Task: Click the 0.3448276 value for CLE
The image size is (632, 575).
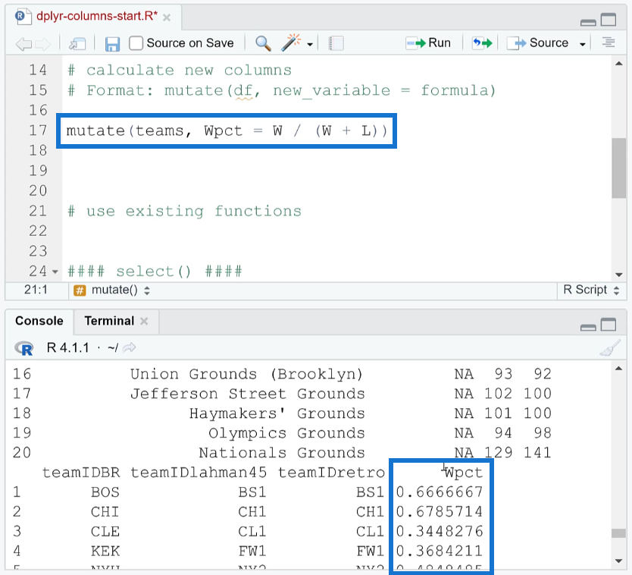Action: 440,532
